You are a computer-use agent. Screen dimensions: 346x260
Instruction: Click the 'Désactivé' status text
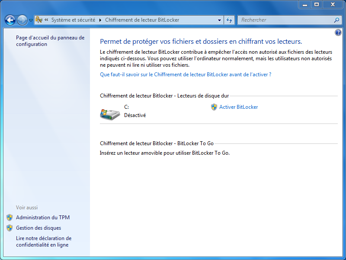pos(135,115)
